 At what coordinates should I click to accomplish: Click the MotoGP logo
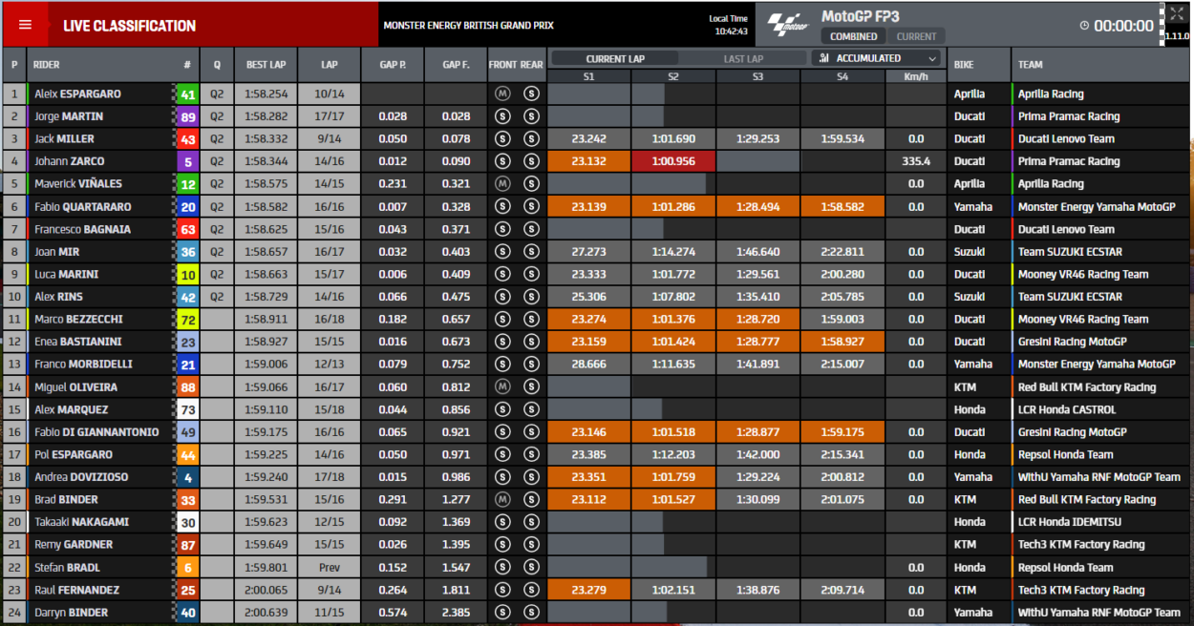[789, 26]
